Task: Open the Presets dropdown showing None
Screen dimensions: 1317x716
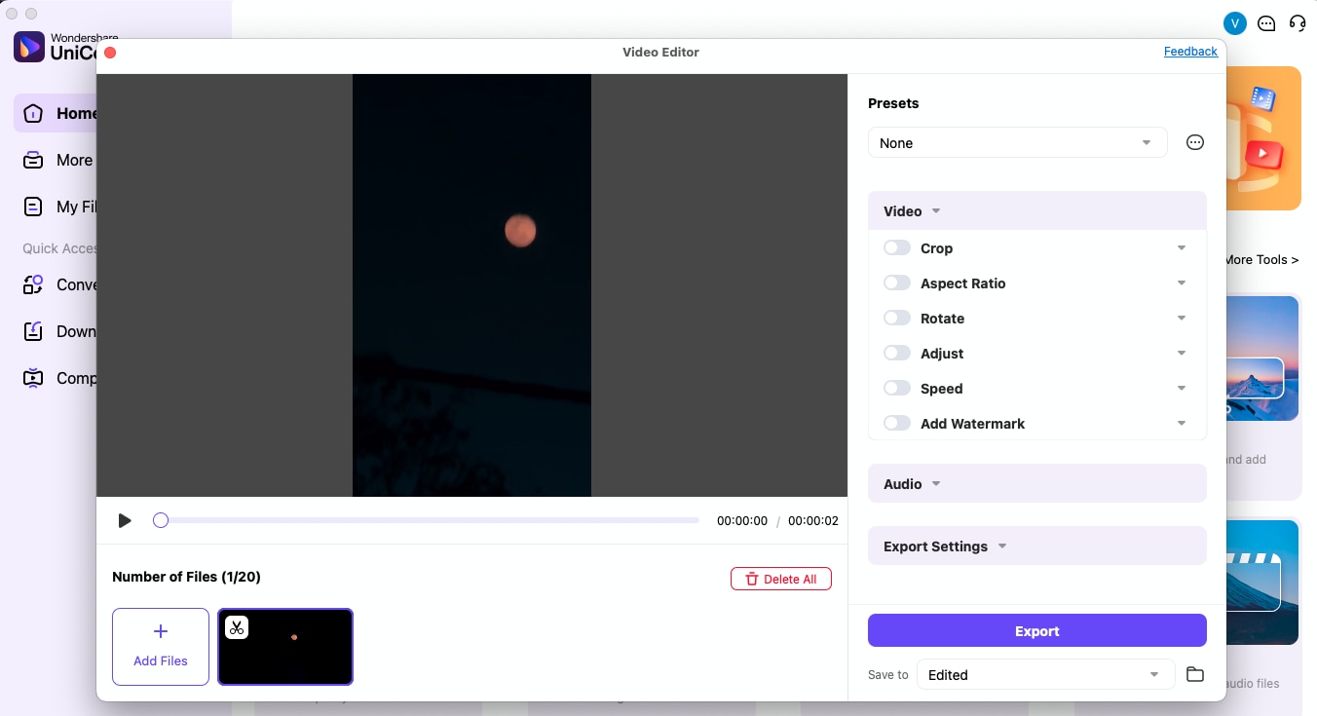Action: (1017, 143)
